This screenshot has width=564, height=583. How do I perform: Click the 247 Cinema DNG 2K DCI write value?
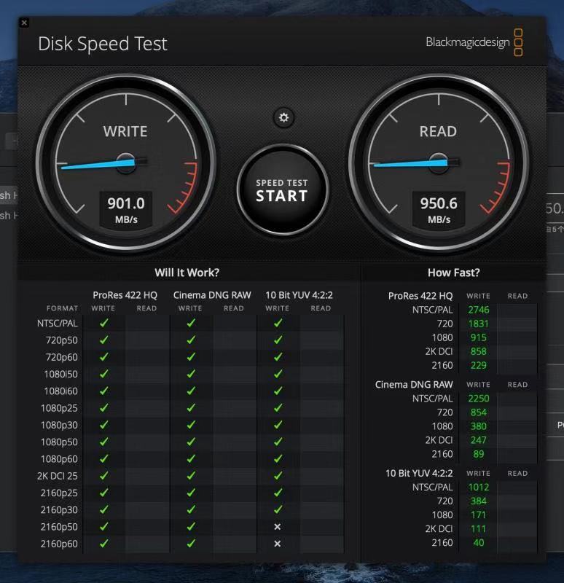pos(479,440)
